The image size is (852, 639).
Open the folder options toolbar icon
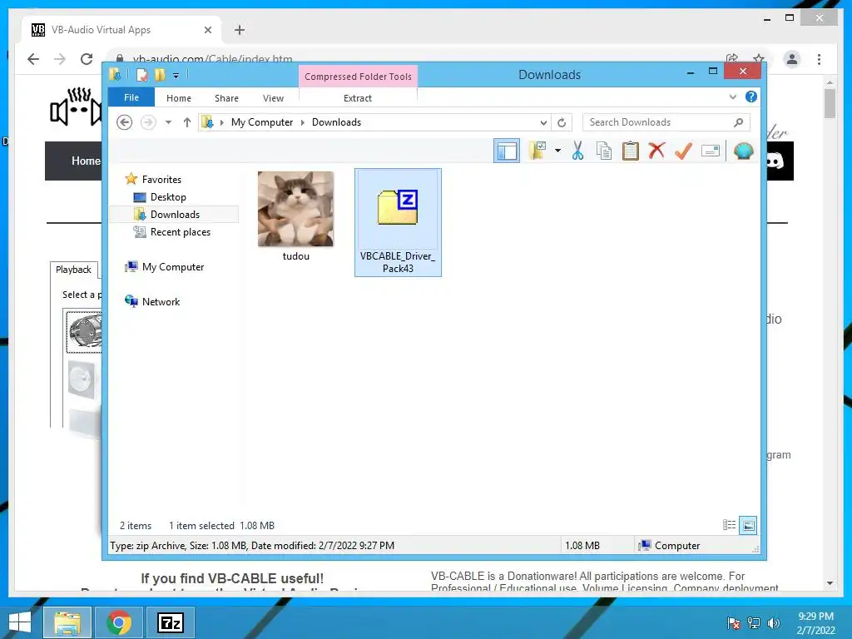(538, 151)
